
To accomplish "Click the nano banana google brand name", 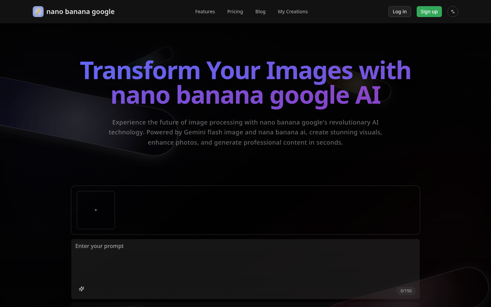I will point(80,12).
